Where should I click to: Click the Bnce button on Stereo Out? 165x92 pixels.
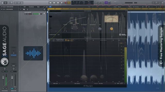(15, 87)
